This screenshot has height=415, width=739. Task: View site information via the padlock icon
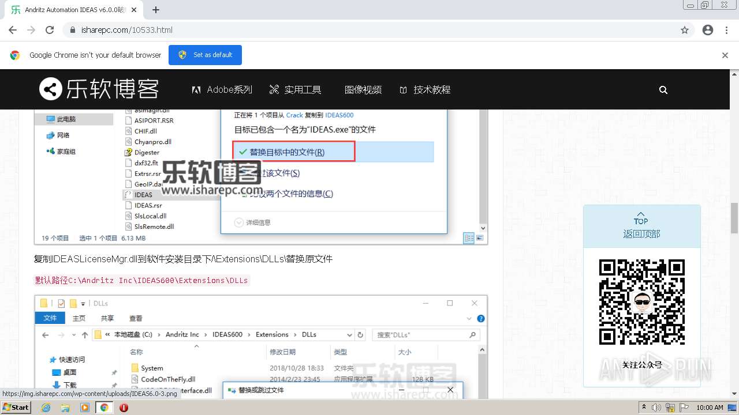[73, 30]
